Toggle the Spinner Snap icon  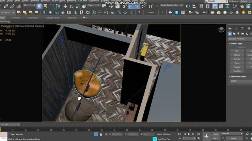[x=143, y=6]
